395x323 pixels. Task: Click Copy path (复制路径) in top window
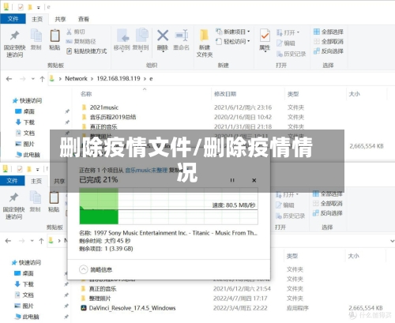(81, 41)
